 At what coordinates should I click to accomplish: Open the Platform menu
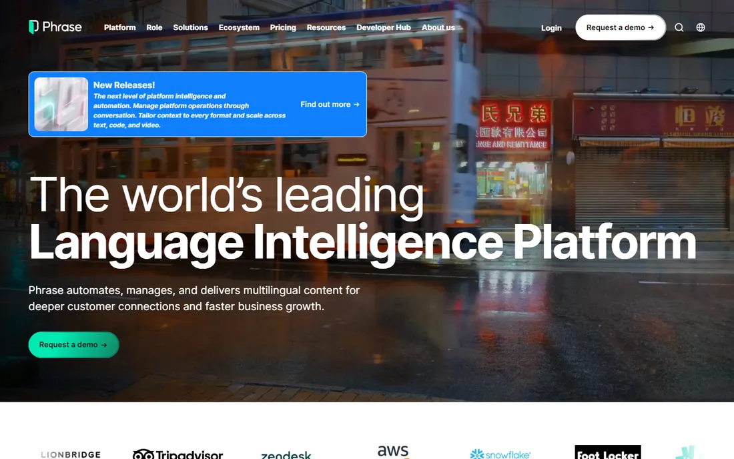tap(120, 27)
